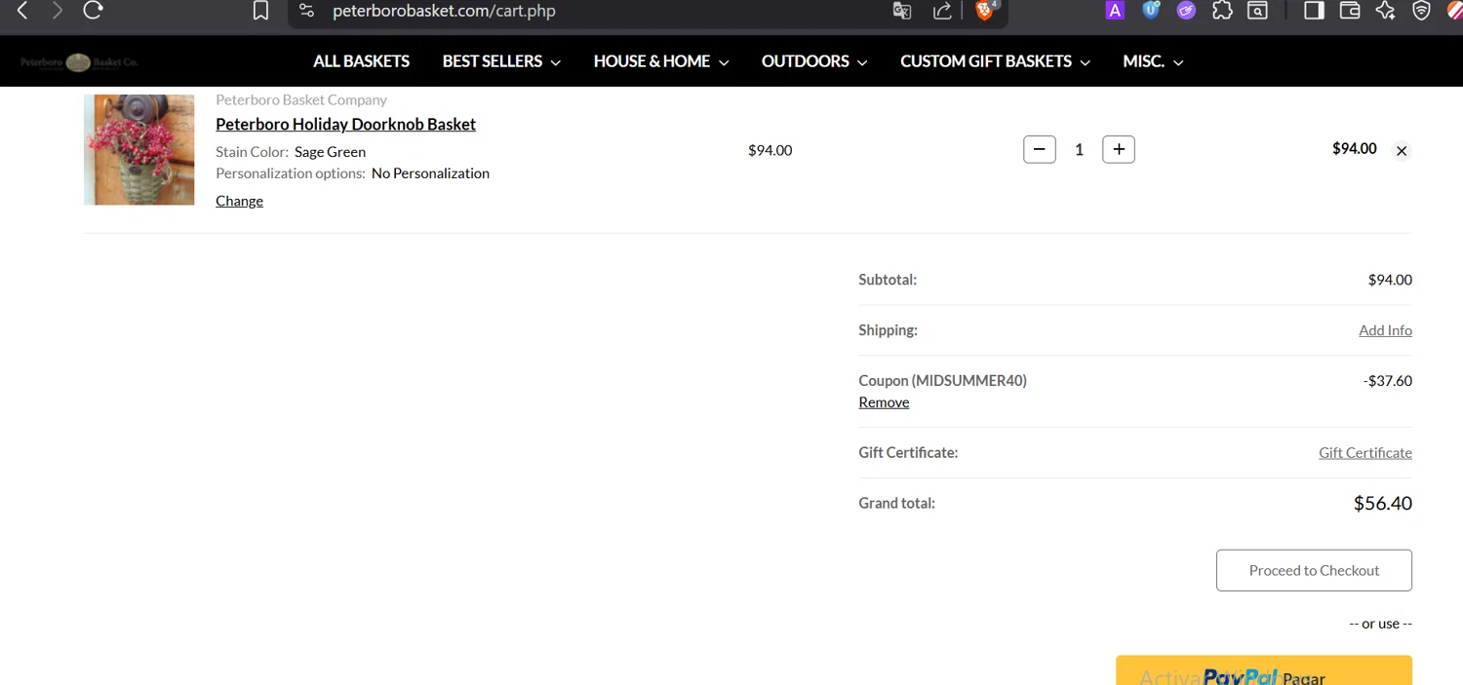This screenshot has width=1463, height=685.
Task: Open the Brave VPN shield icon
Action: click(1422, 11)
